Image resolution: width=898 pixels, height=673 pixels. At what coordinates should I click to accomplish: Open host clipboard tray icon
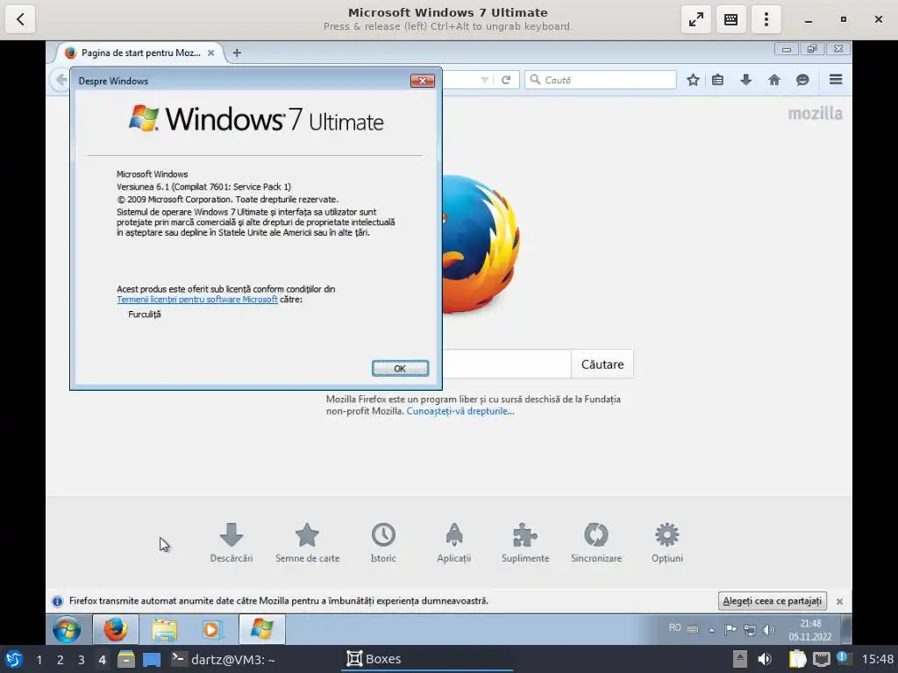click(x=797, y=659)
